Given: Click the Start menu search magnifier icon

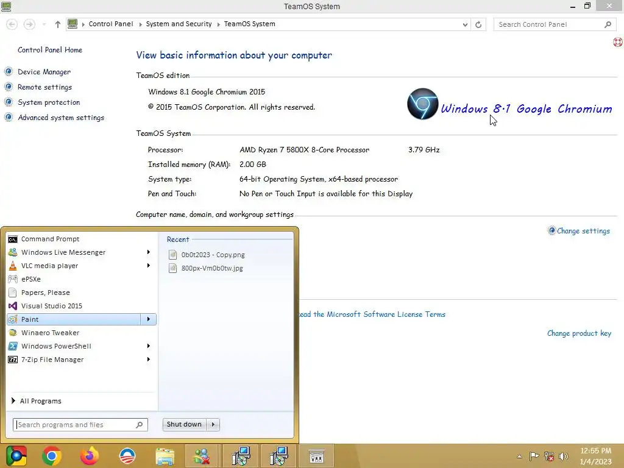Looking at the screenshot, I should tap(140, 425).
